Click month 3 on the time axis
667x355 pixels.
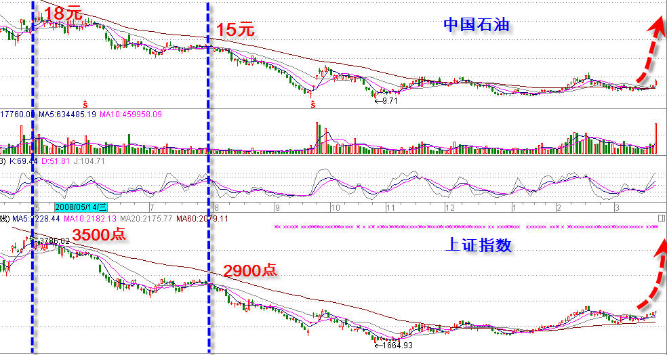tap(616, 208)
